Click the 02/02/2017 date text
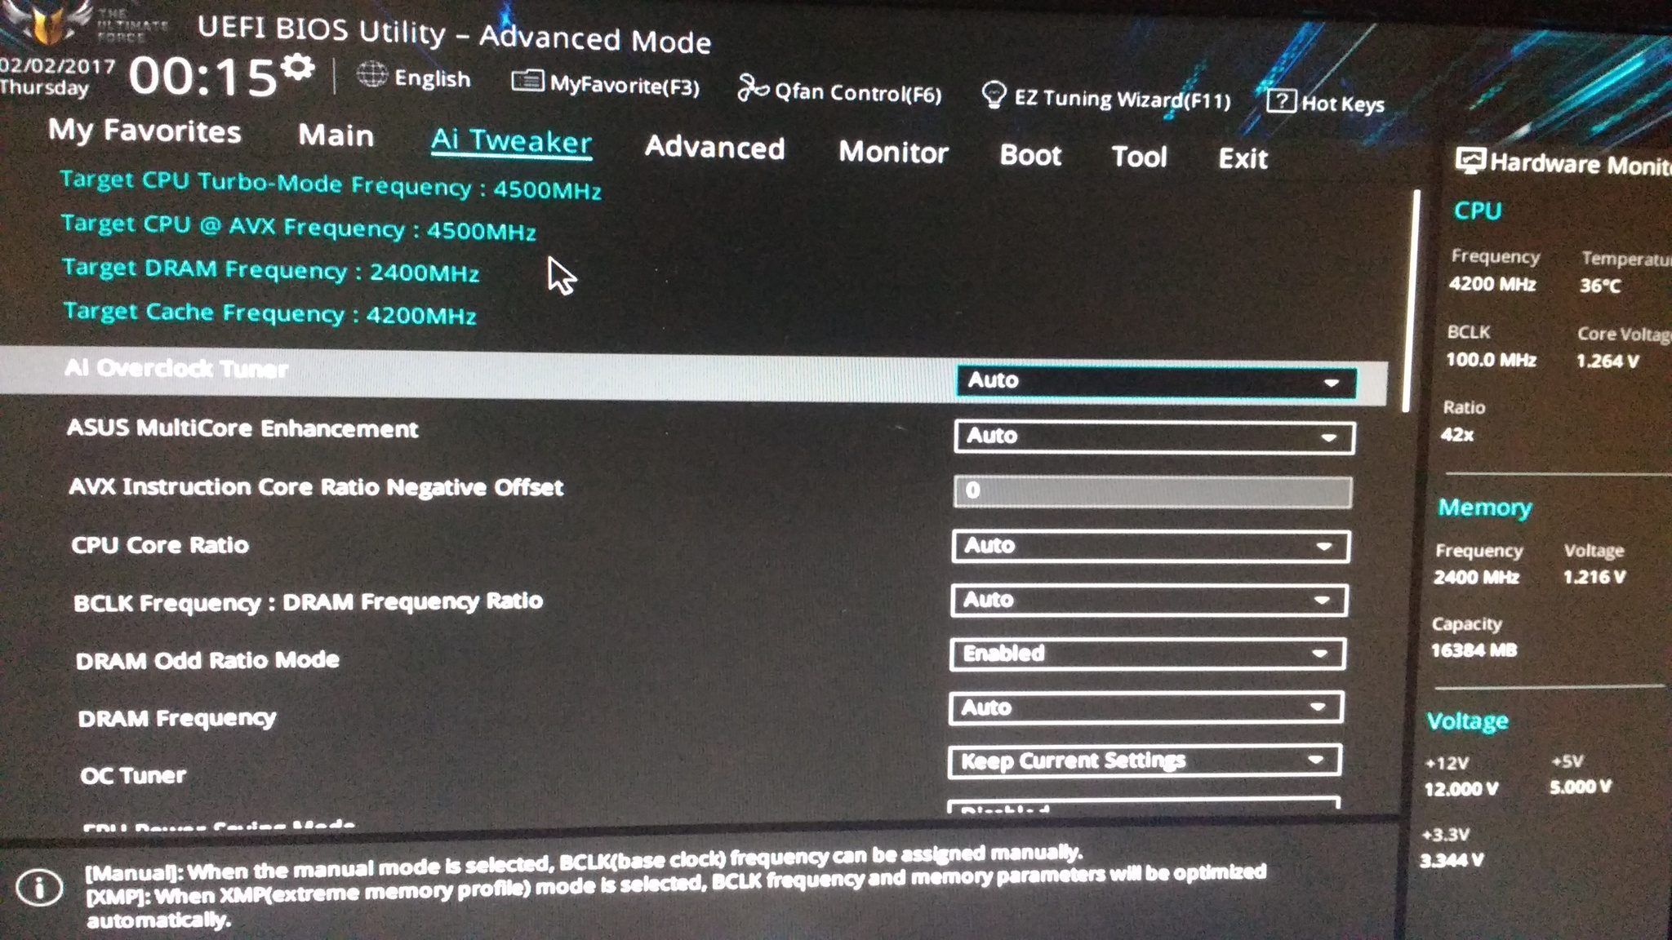The image size is (1672, 940). click(x=56, y=66)
